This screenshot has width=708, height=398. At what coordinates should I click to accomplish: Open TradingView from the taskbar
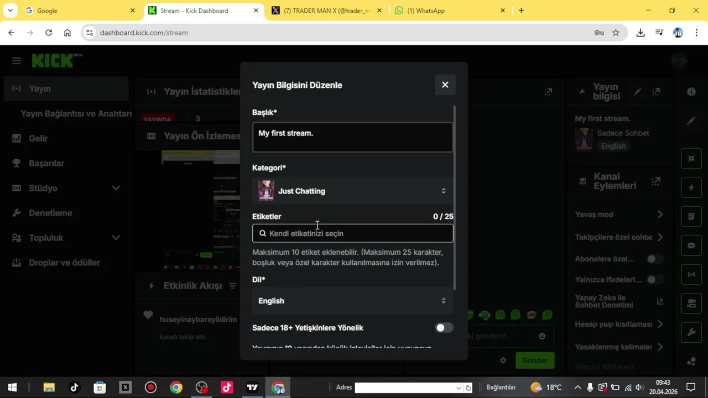click(x=252, y=387)
